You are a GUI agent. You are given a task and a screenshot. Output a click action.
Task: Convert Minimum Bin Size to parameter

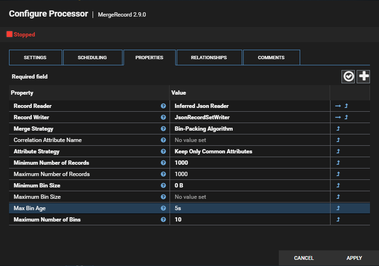coord(338,185)
